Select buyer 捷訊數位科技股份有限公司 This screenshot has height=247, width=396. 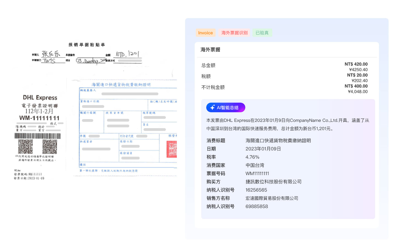[x=273, y=182]
